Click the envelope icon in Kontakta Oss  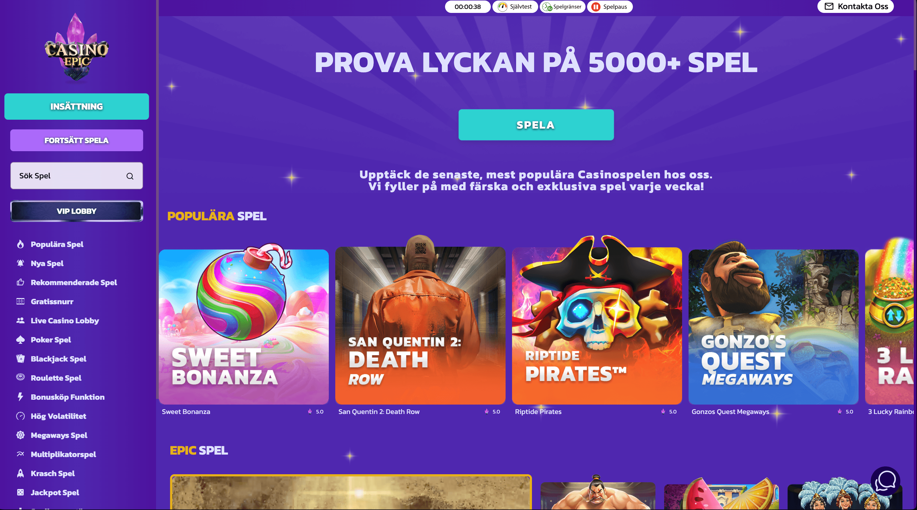829,6
